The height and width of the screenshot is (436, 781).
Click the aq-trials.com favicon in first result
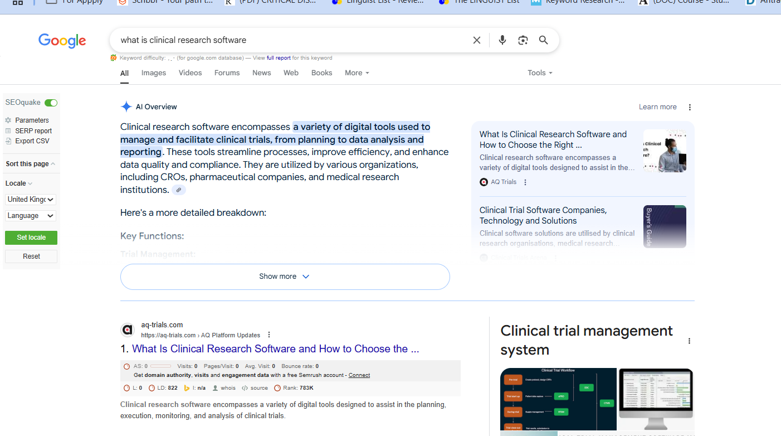click(128, 330)
